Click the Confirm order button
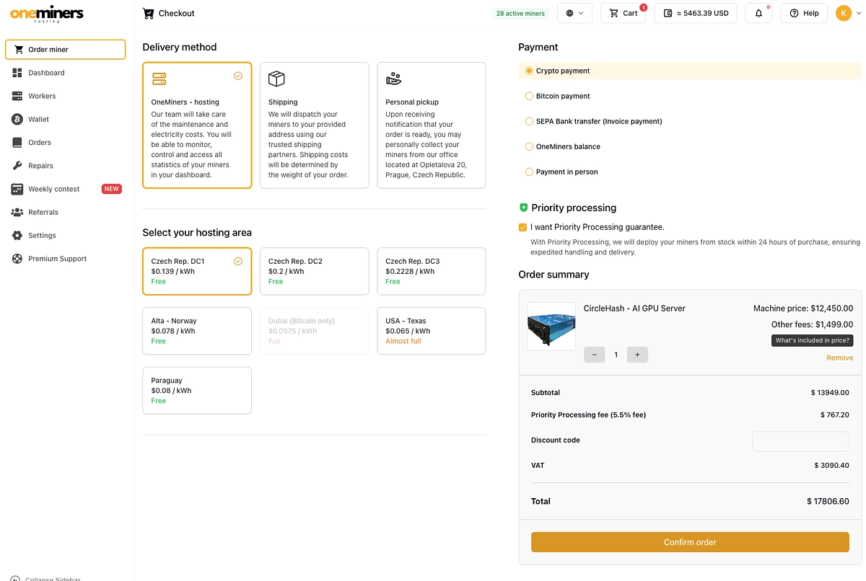This screenshot has width=866, height=581. pos(690,542)
